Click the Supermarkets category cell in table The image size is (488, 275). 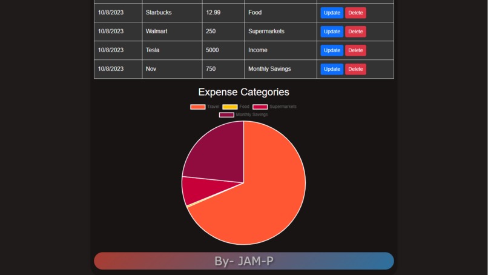click(x=281, y=31)
